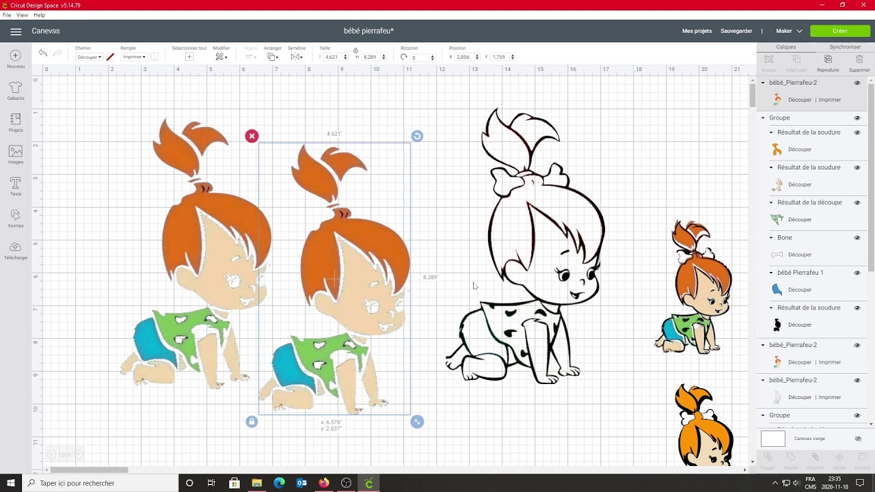The width and height of the screenshot is (875, 492).
Task: Collapse the Bone layer
Action: (771, 238)
